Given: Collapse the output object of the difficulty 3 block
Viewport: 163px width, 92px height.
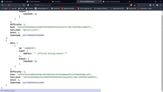Looking at the screenshot, I should coord(17,59).
